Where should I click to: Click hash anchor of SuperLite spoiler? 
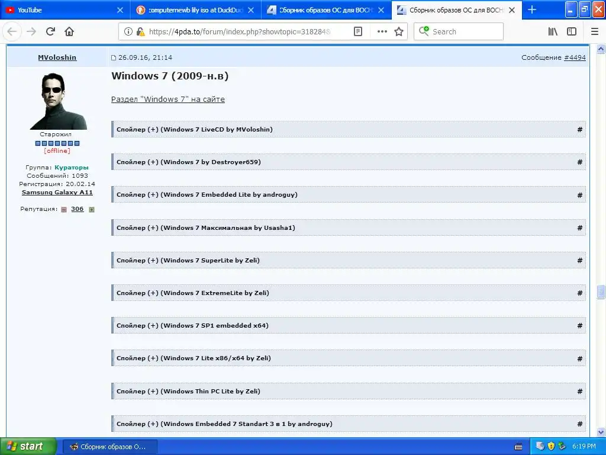coord(580,261)
